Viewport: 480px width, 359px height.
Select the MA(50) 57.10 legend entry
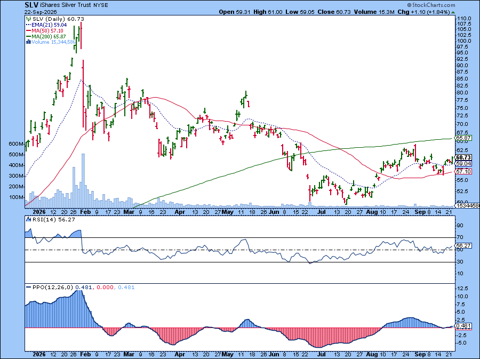47,30
